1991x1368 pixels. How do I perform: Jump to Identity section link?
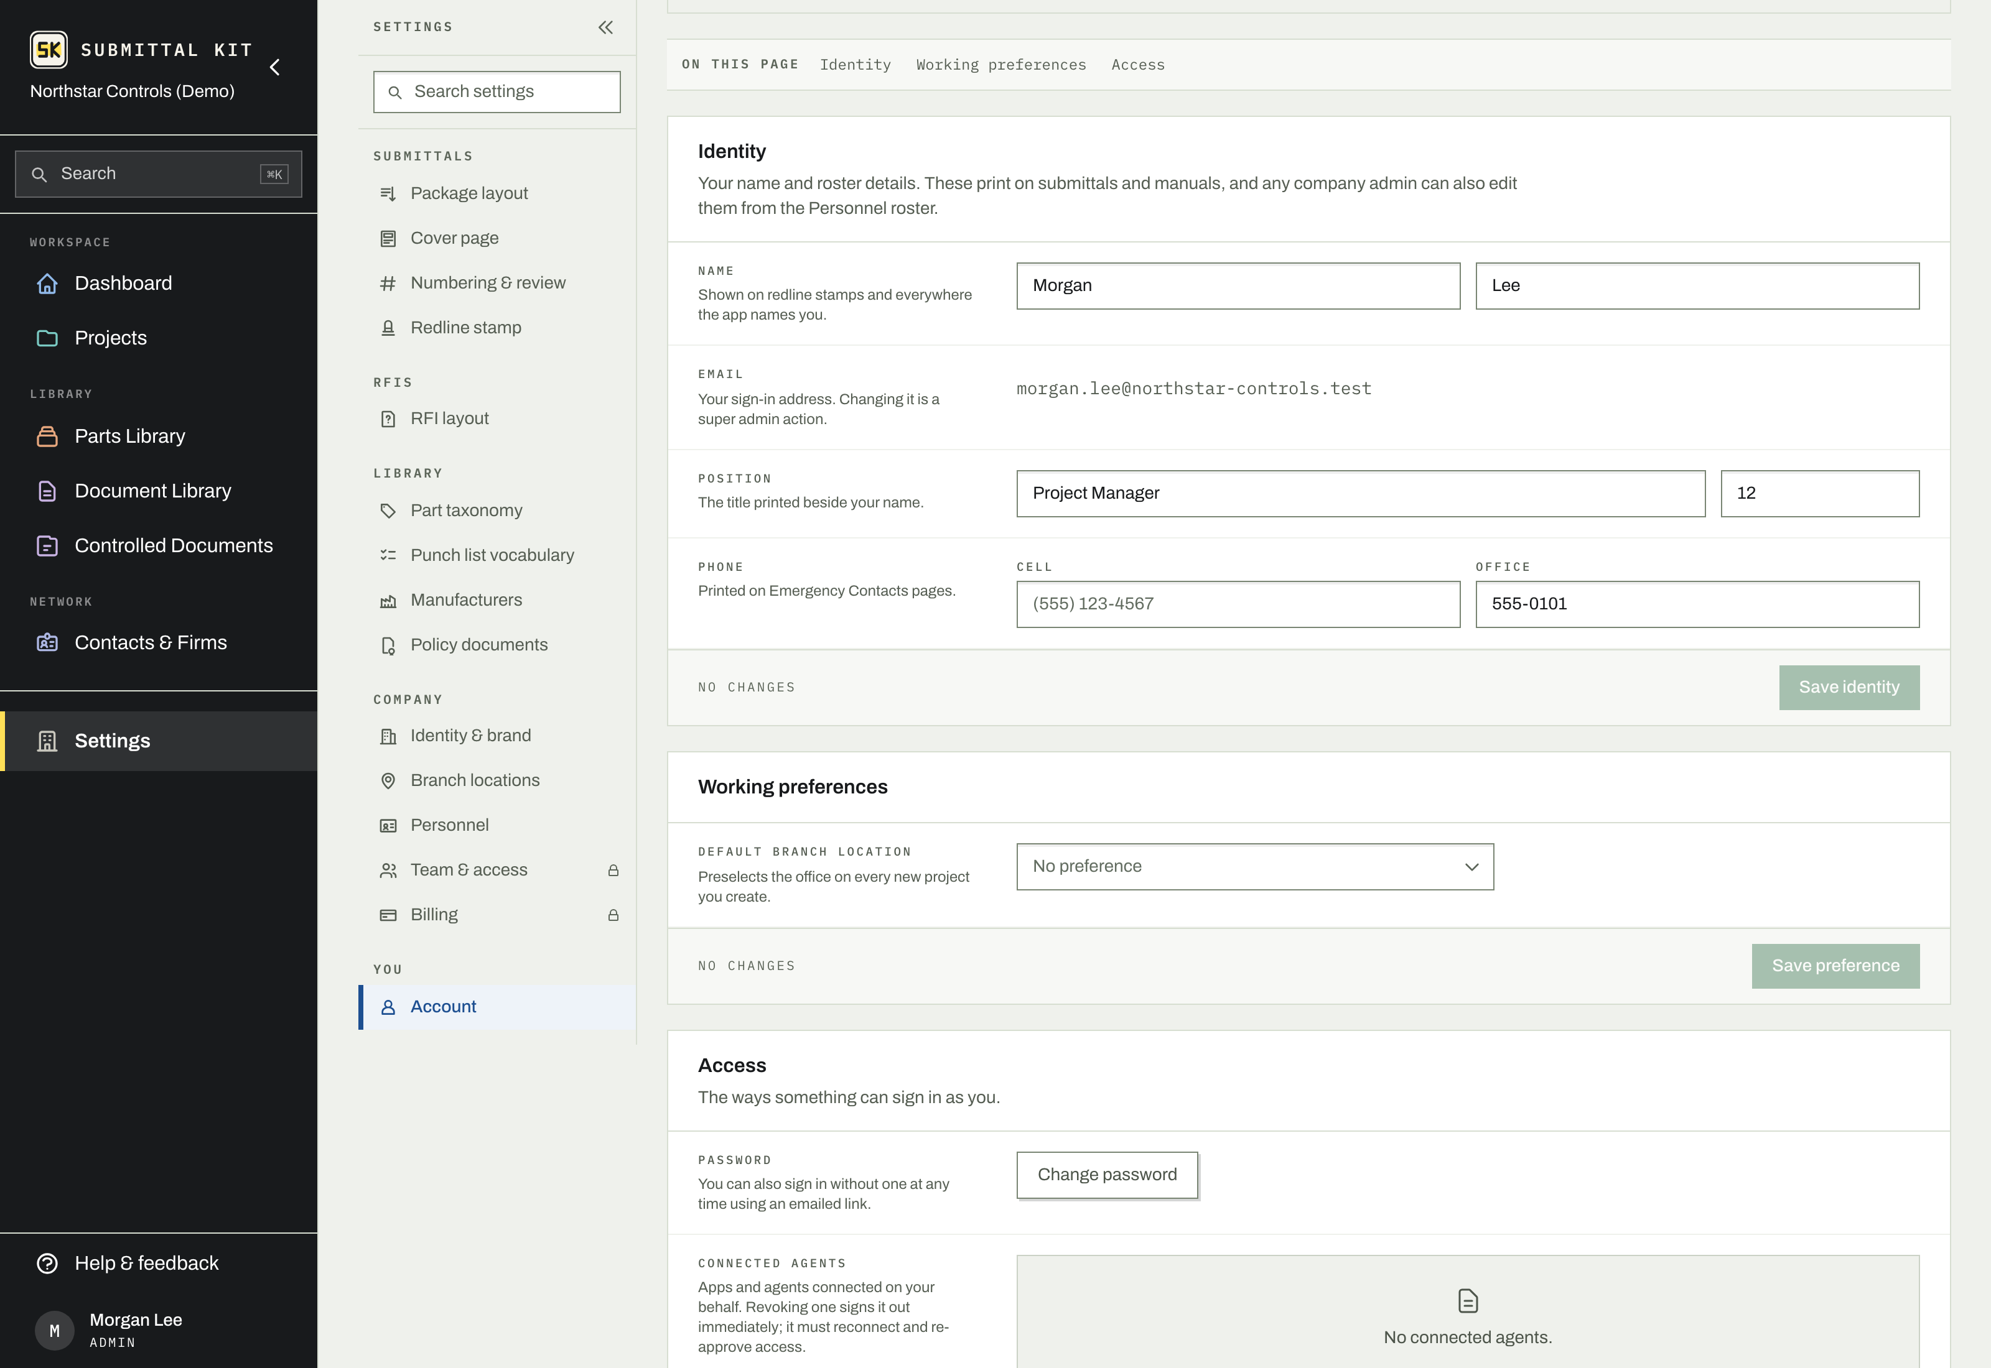(x=855, y=65)
